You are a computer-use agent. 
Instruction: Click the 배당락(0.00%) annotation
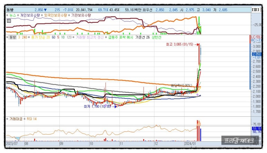coord(181,85)
